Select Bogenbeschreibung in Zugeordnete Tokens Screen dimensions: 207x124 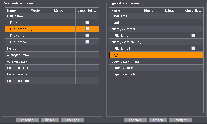coord(126,74)
